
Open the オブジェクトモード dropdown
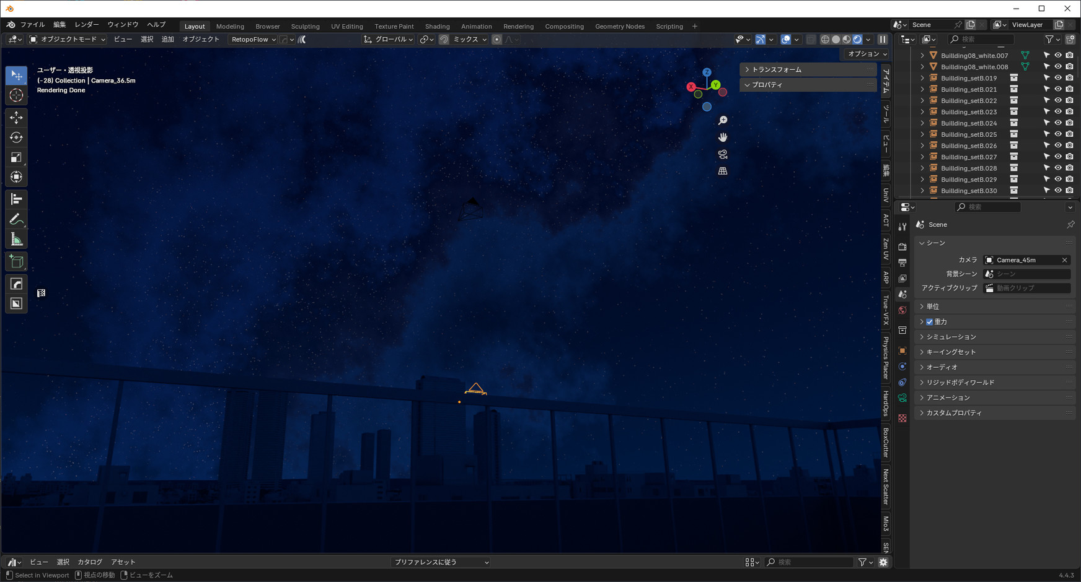tap(68, 40)
